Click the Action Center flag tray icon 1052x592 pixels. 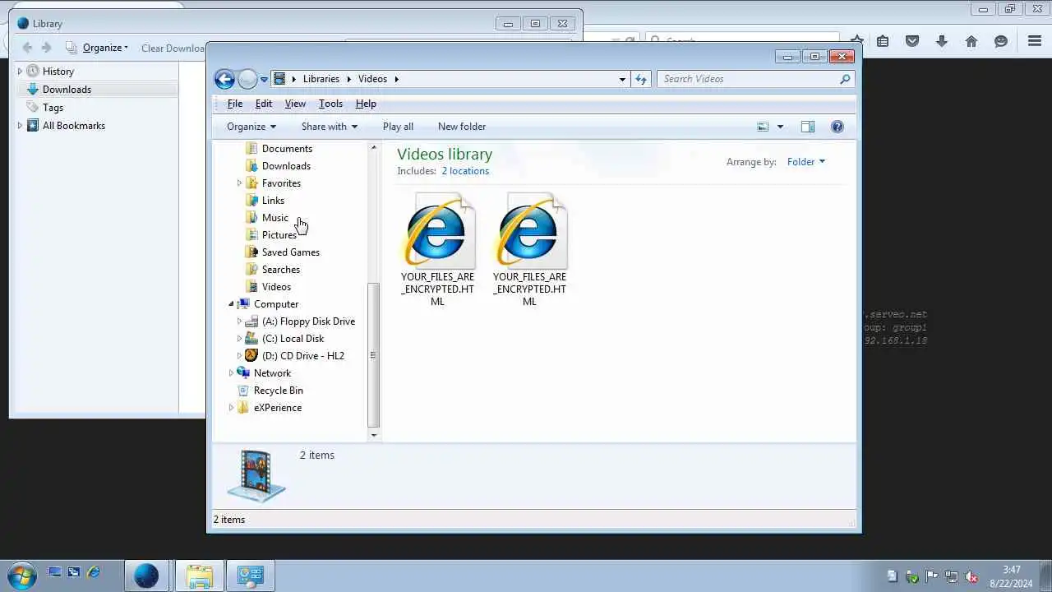932,576
